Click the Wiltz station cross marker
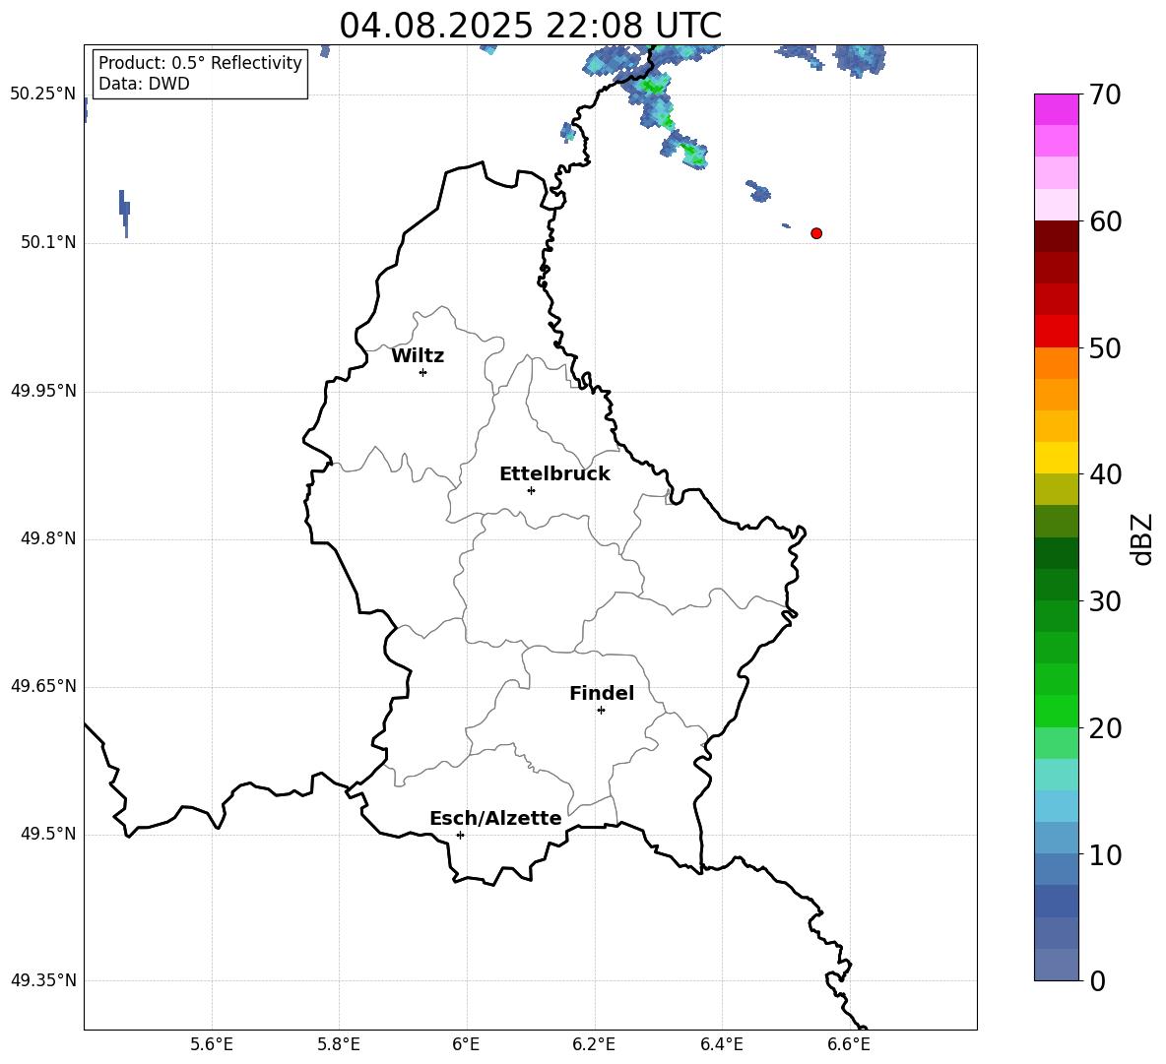This screenshot has width=1166, height=1064. point(423,372)
